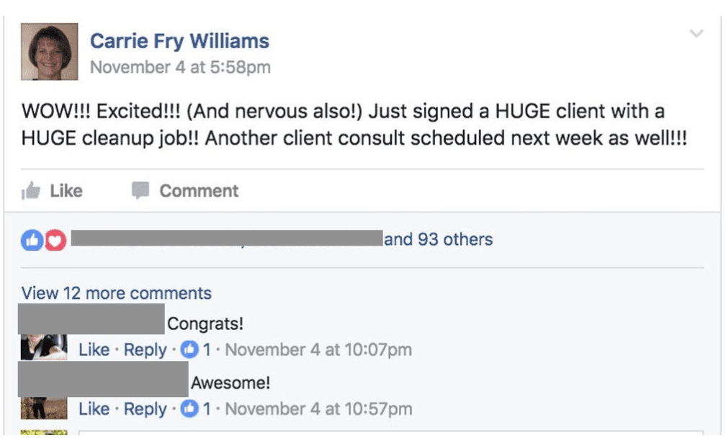Open the Congrats comment timestamp
The height and width of the screenshot is (438, 726).
coord(321,349)
